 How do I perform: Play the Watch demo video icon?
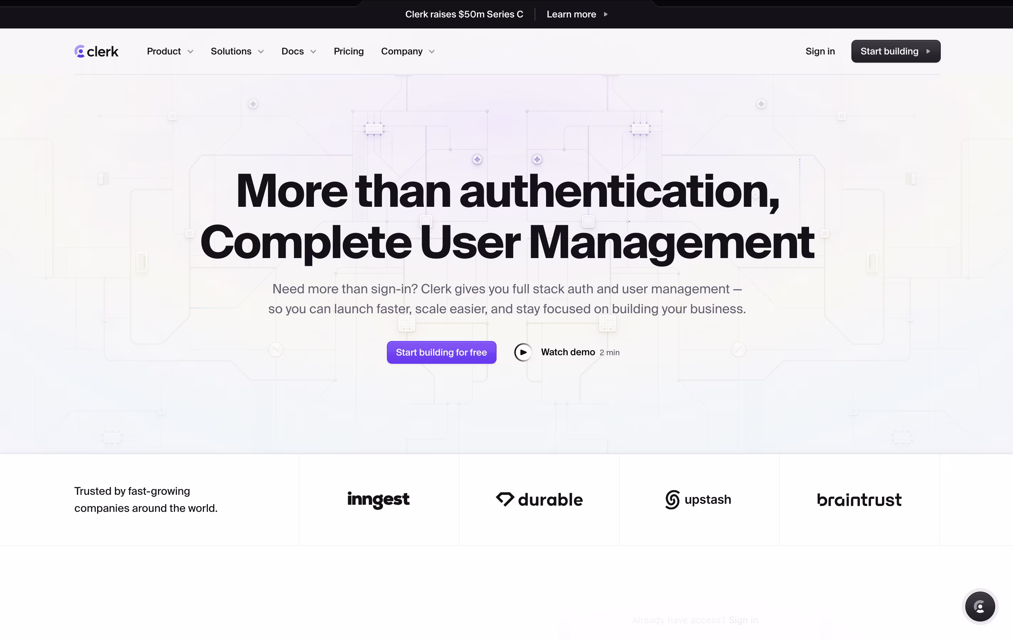(x=523, y=352)
